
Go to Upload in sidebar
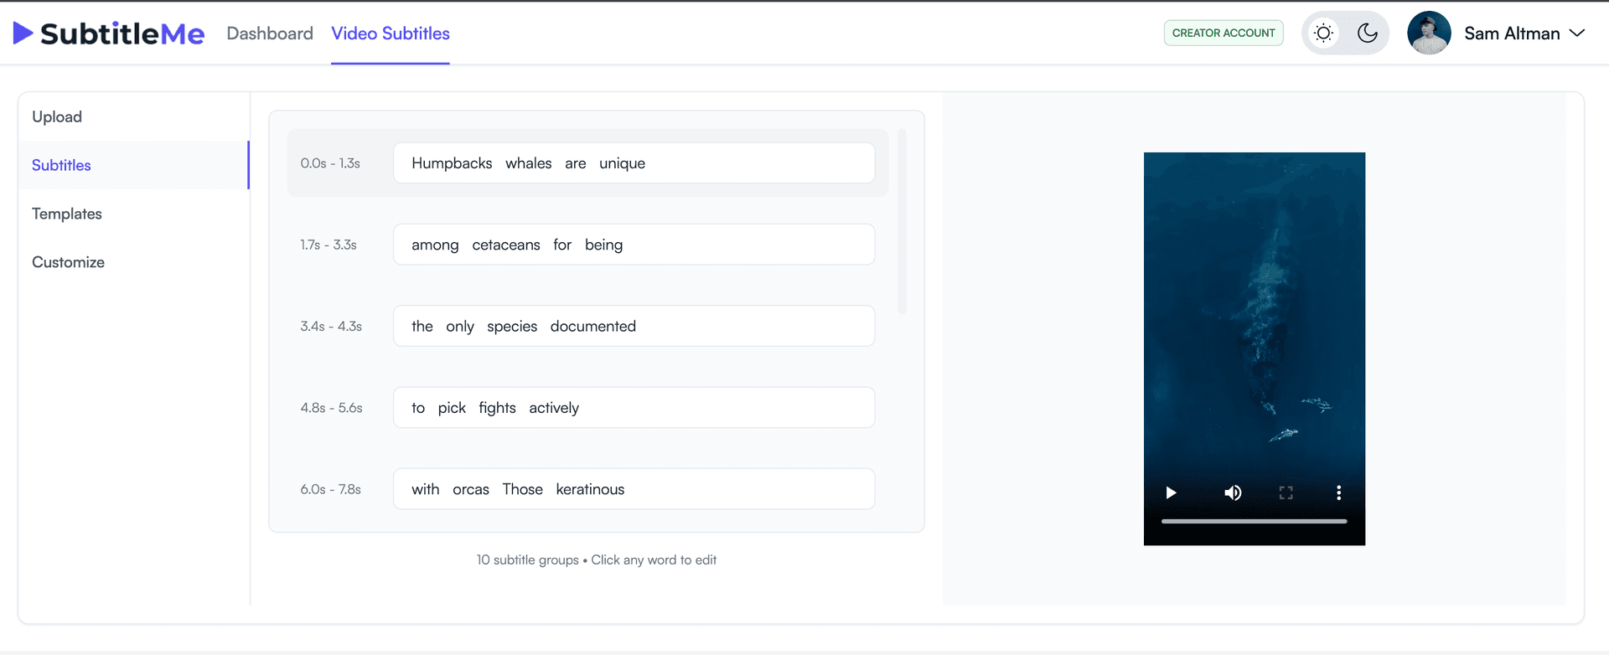click(57, 117)
